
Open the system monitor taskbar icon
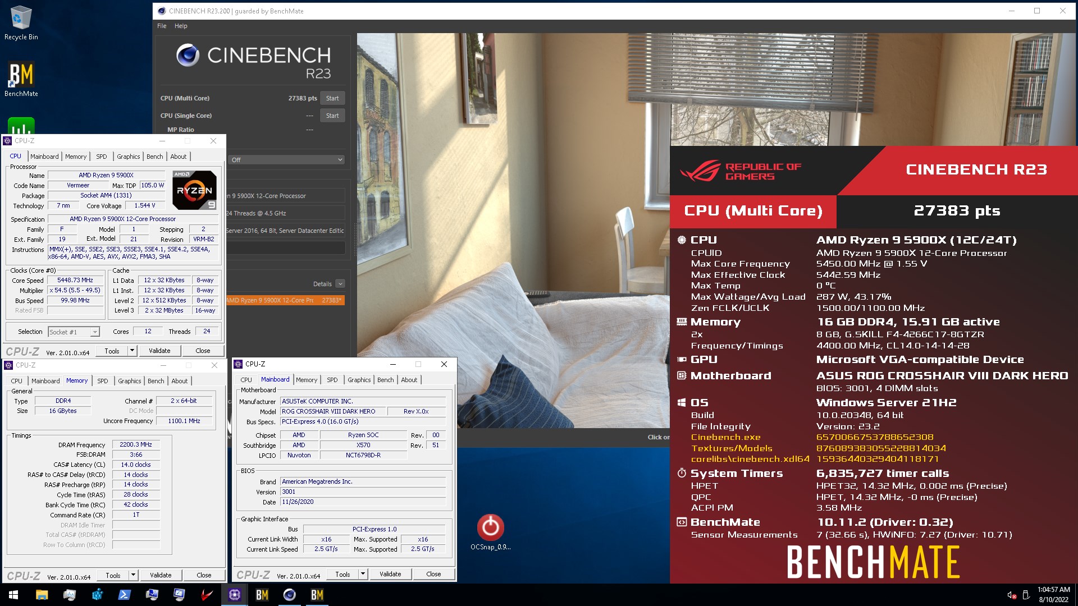pyautogui.click(x=69, y=595)
